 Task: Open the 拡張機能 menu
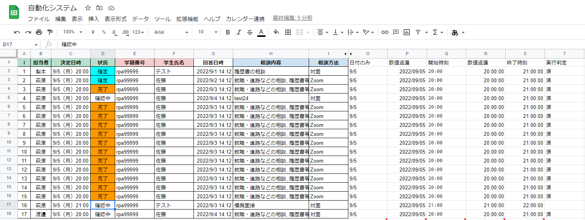click(187, 19)
